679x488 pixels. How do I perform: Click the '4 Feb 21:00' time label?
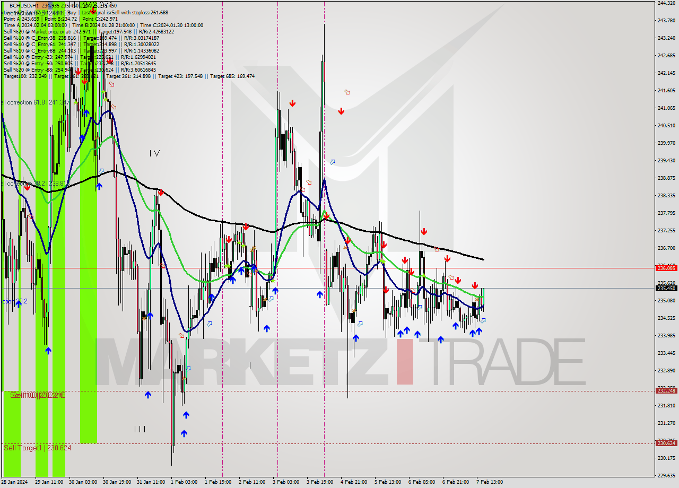(354, 482)
